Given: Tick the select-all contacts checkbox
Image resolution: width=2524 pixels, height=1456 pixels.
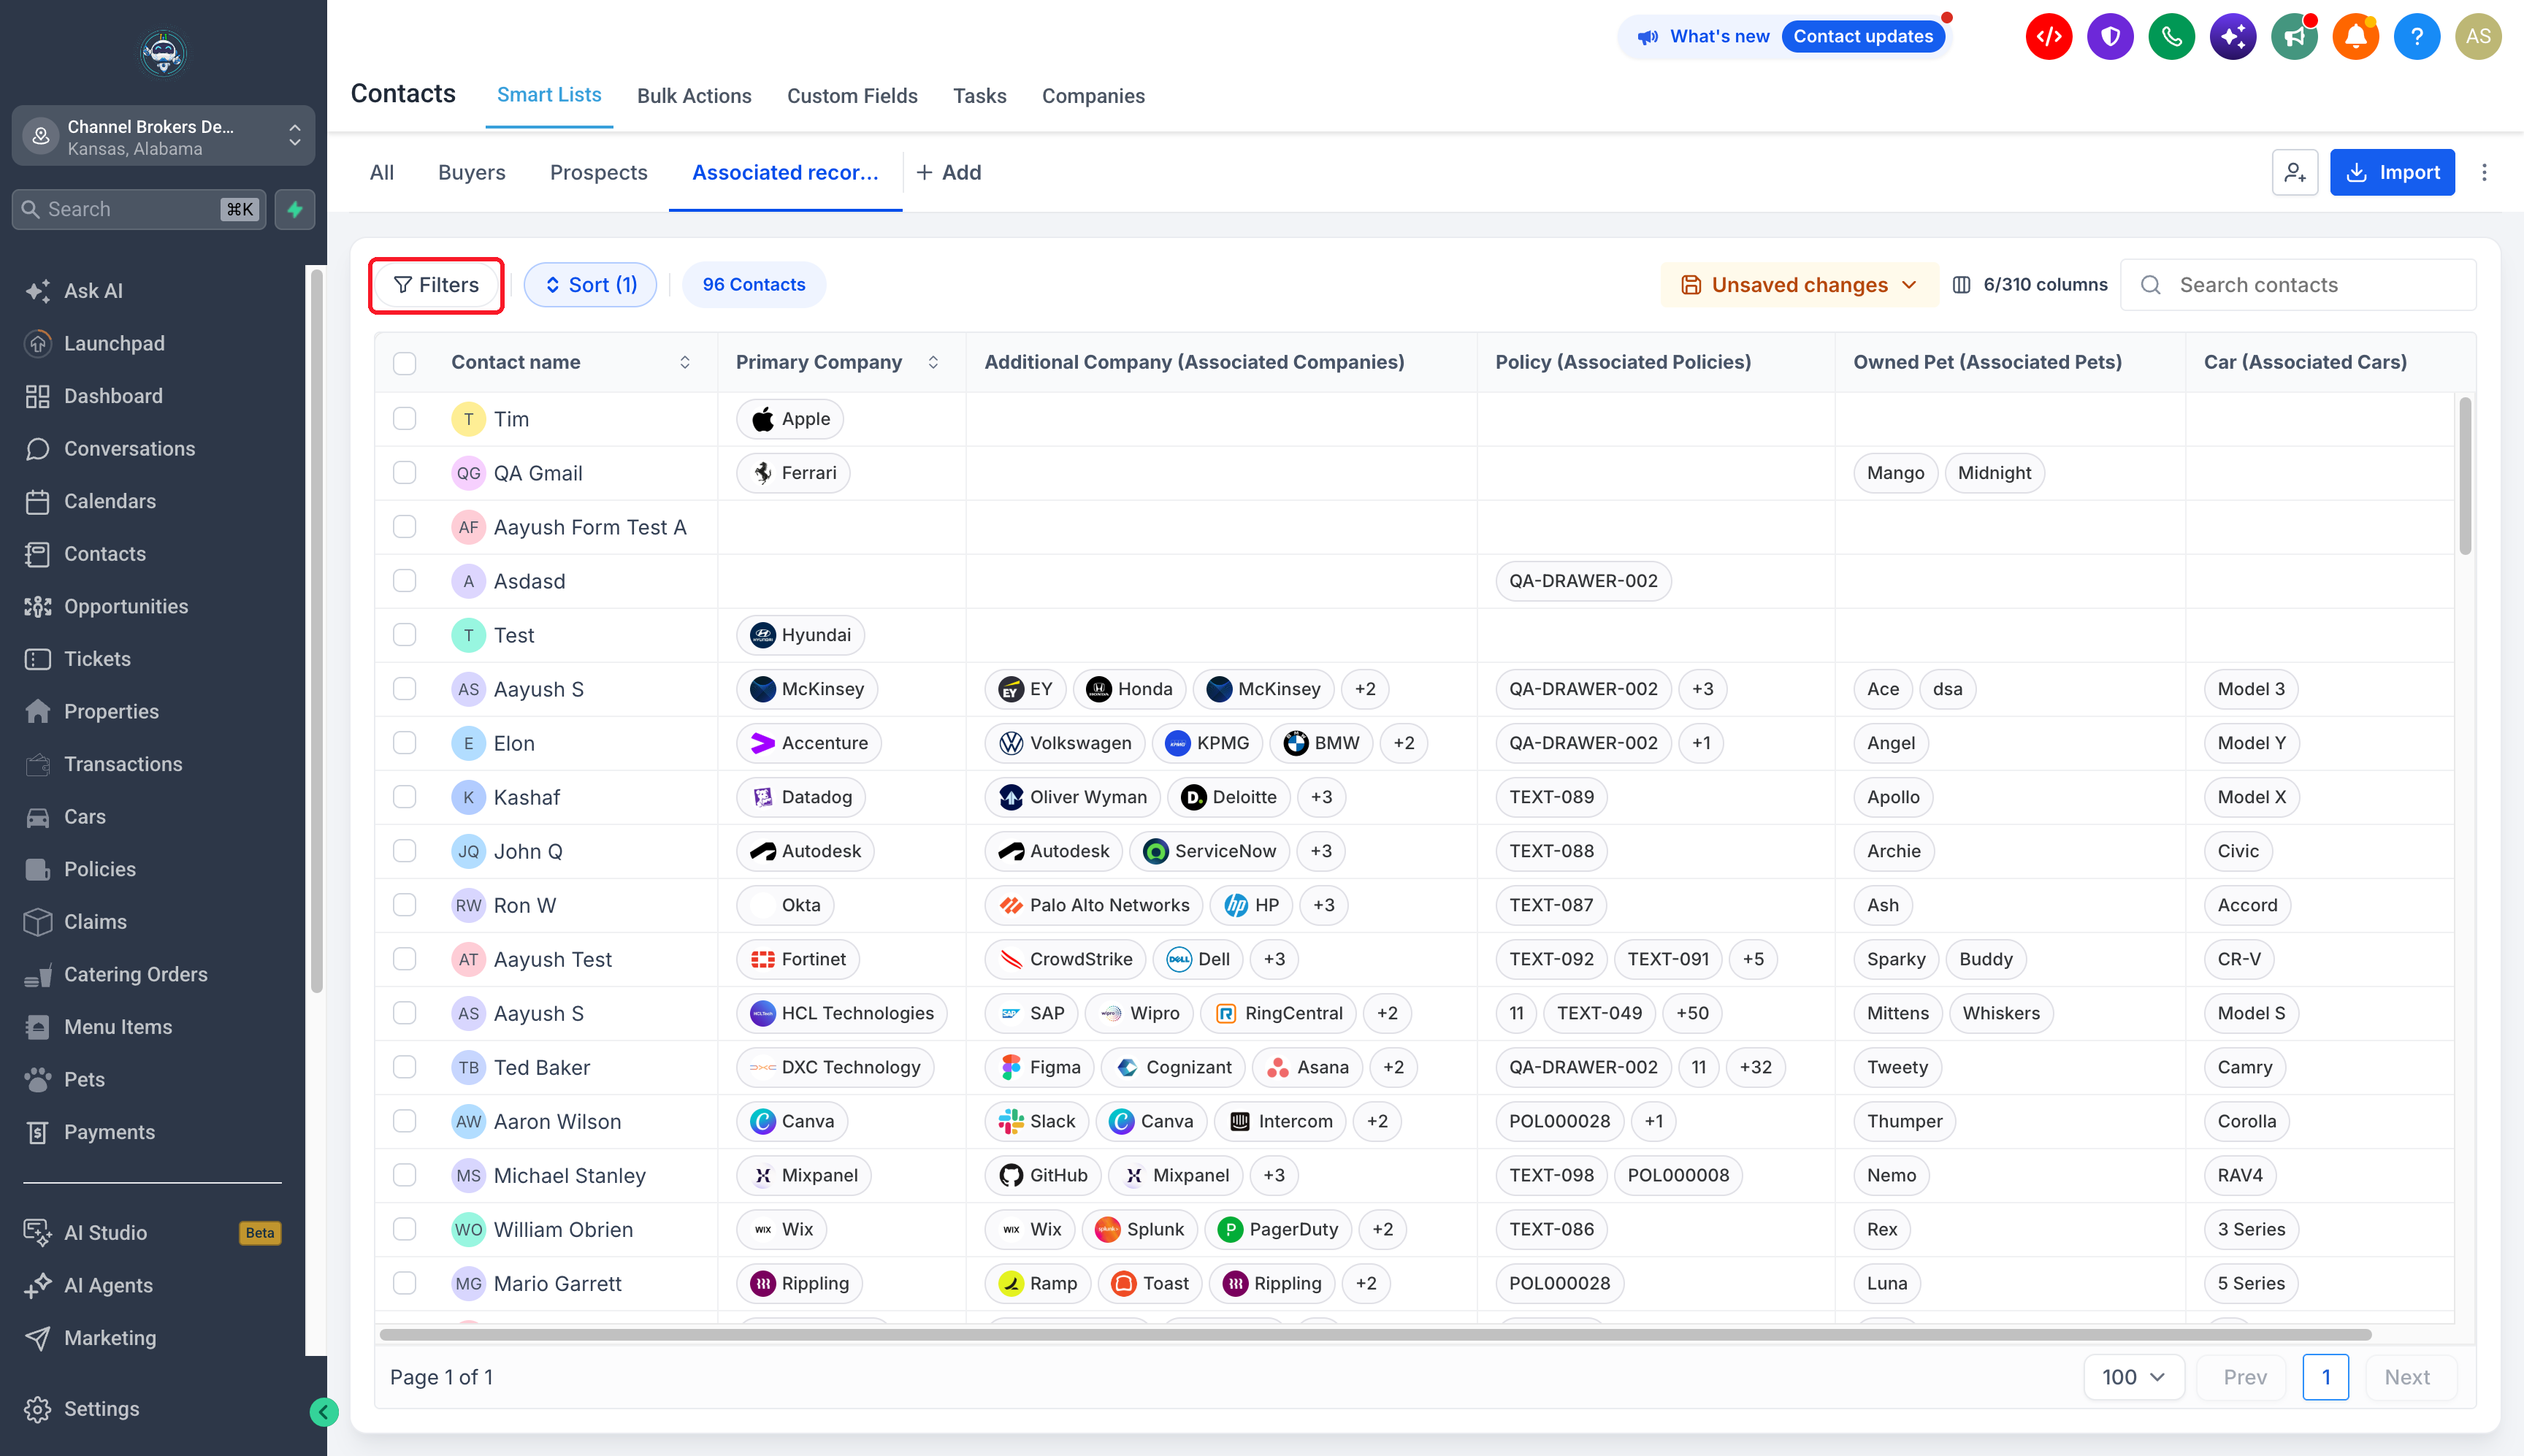Looking at the screenshot, I should coord(404,363).
